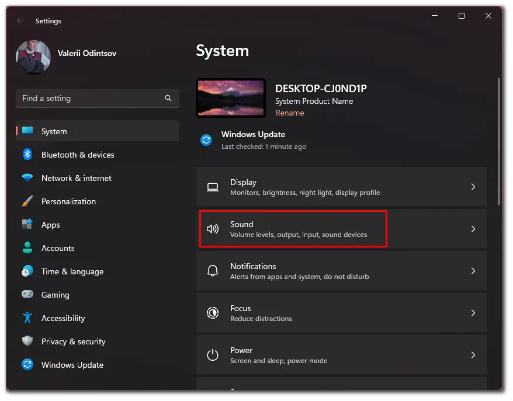Viewport: 513px width, 401px height.
Task: Click the Rename link
Action: [x=290, y=113]
